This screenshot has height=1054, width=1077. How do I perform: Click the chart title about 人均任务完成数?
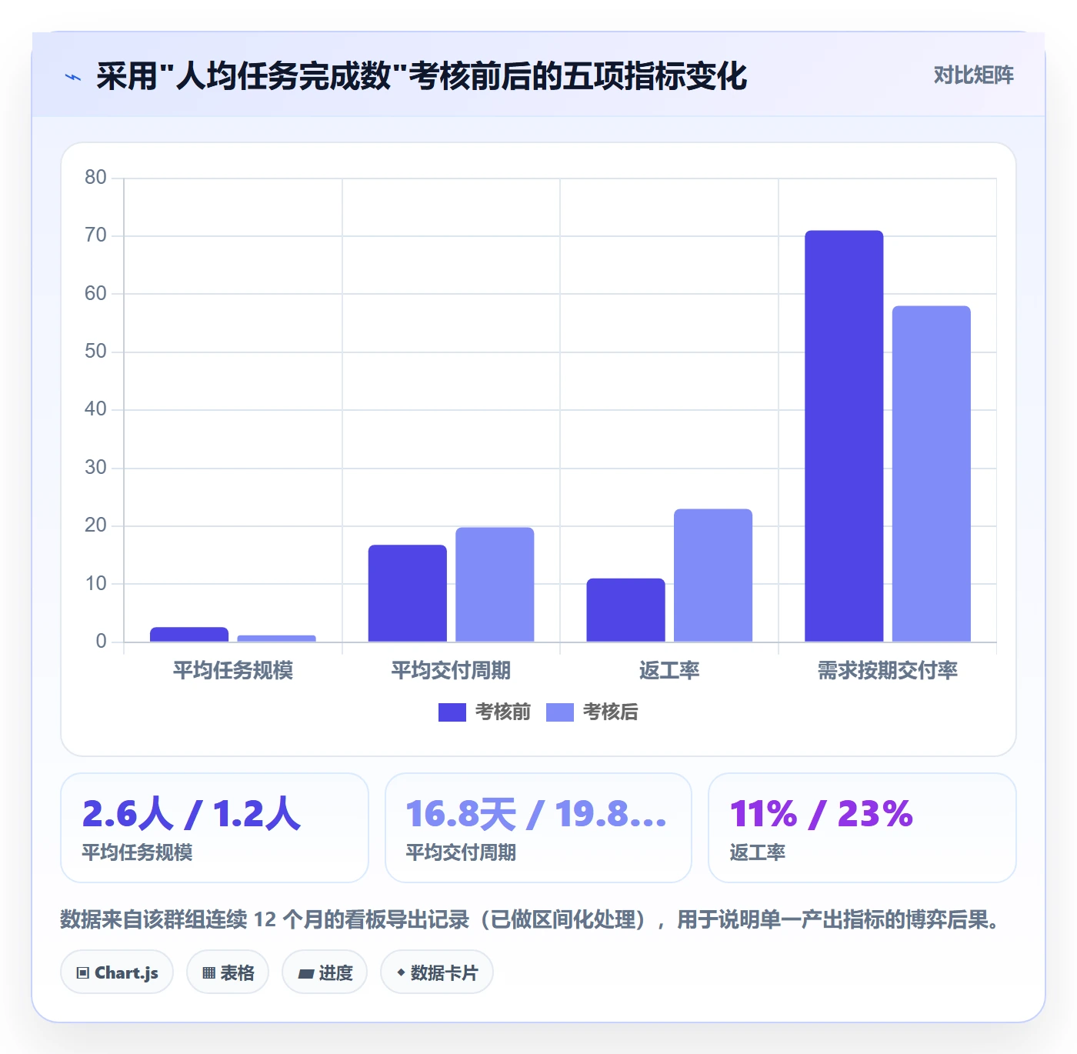[422, 76]
